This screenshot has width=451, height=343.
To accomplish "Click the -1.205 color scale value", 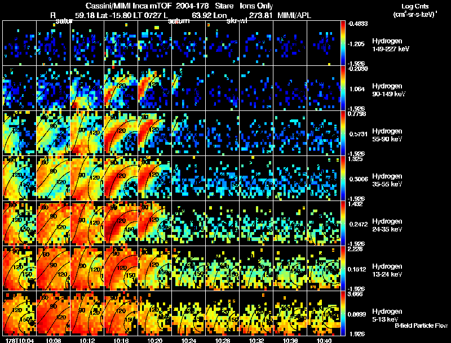I will click(356, 44).
